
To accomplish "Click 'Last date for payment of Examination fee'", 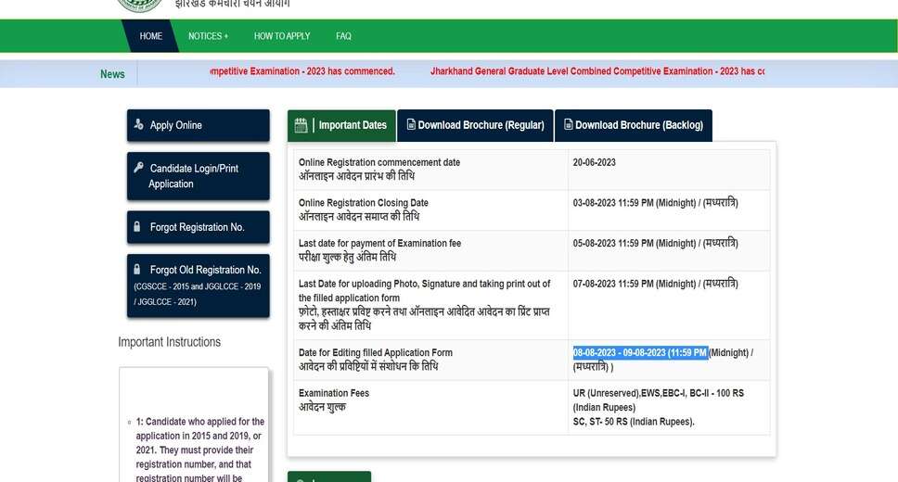I will [x=379, y=243].
